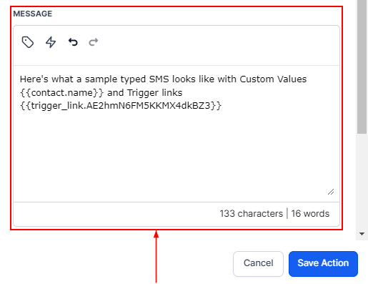Redo the message edit
Image resolution: width=368 pixels, height=284 pixels.
pyautogui.click(x=94, y=42)
